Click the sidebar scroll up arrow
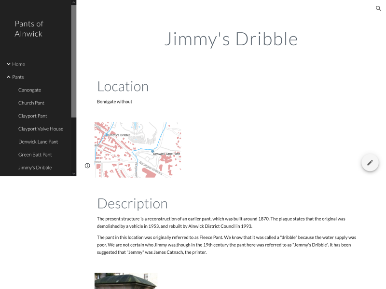 [x=74, y=2]
